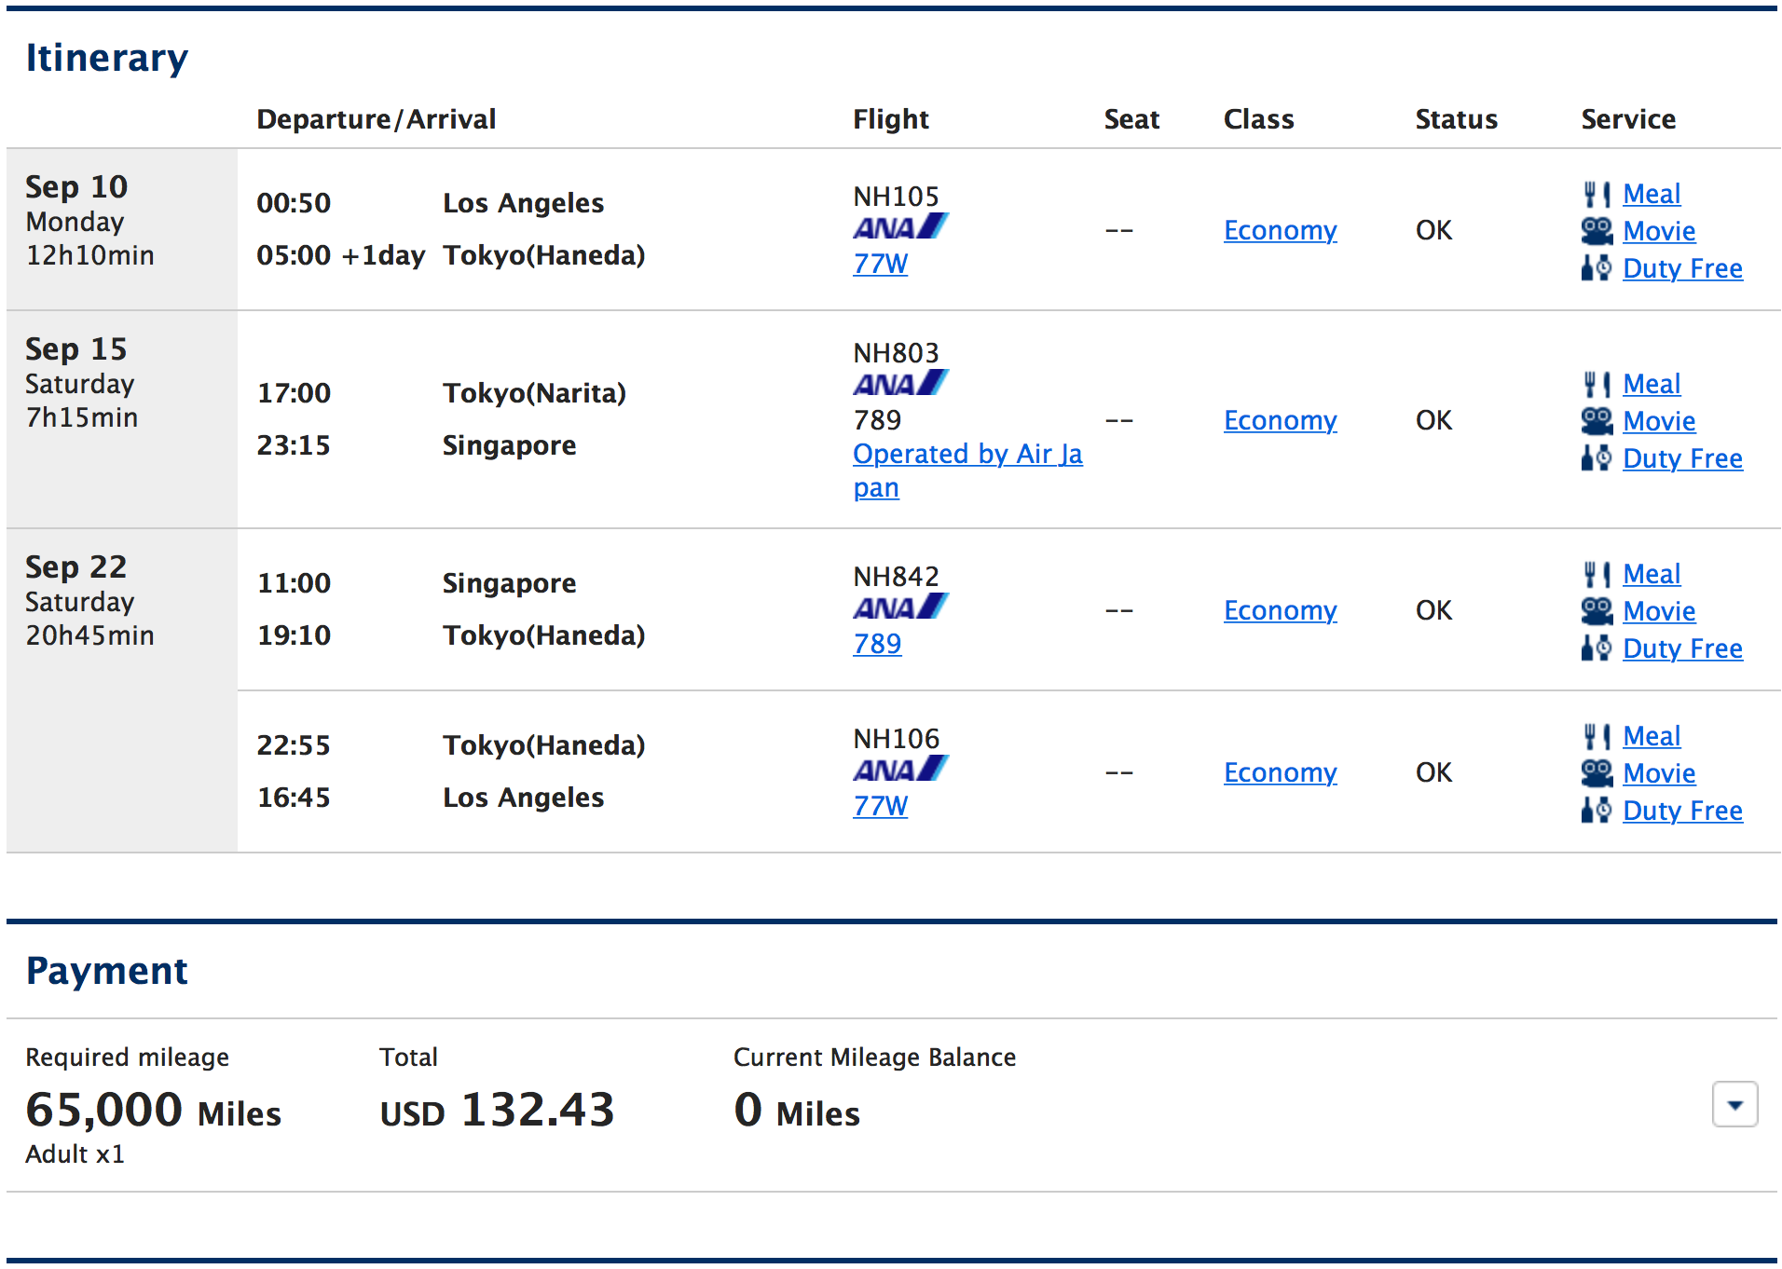Click the ANA logo under NH842
The width and height of the screenshot is (1782, 1269).
coord(899,607)
